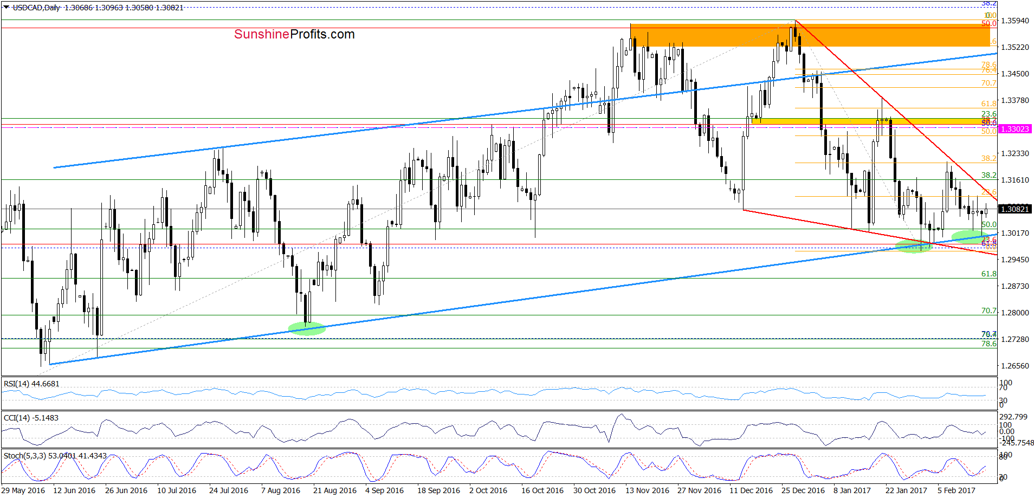Click the 10 Jul 2016 date label
Screen dimensions: 1034x498
(177, 490)
